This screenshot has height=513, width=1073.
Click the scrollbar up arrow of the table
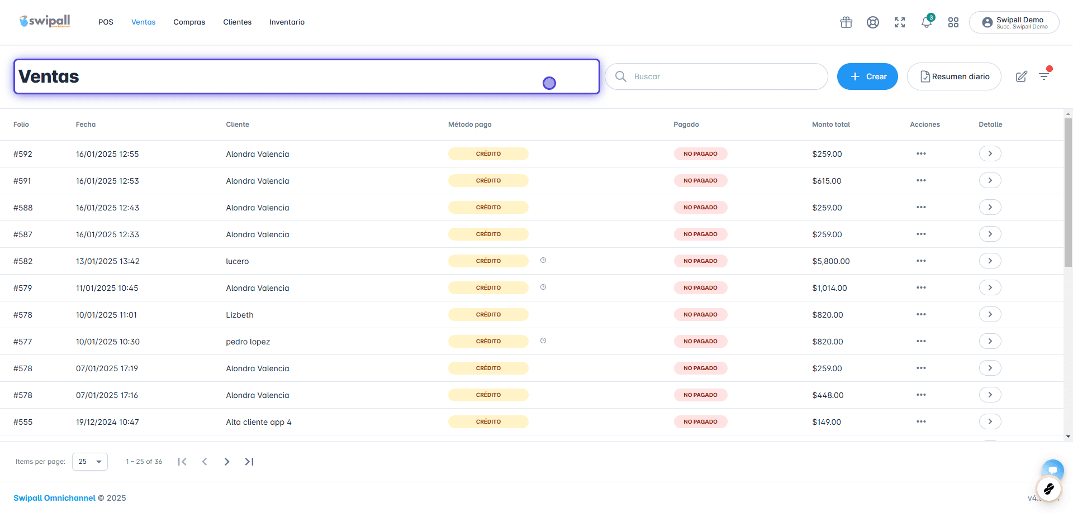1068,114
